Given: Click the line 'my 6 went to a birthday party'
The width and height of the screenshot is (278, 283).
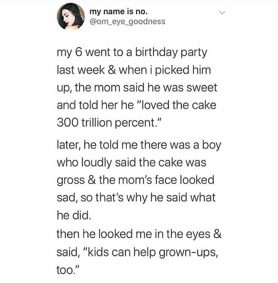Looking at the screenshot, I should click(132, 53).
